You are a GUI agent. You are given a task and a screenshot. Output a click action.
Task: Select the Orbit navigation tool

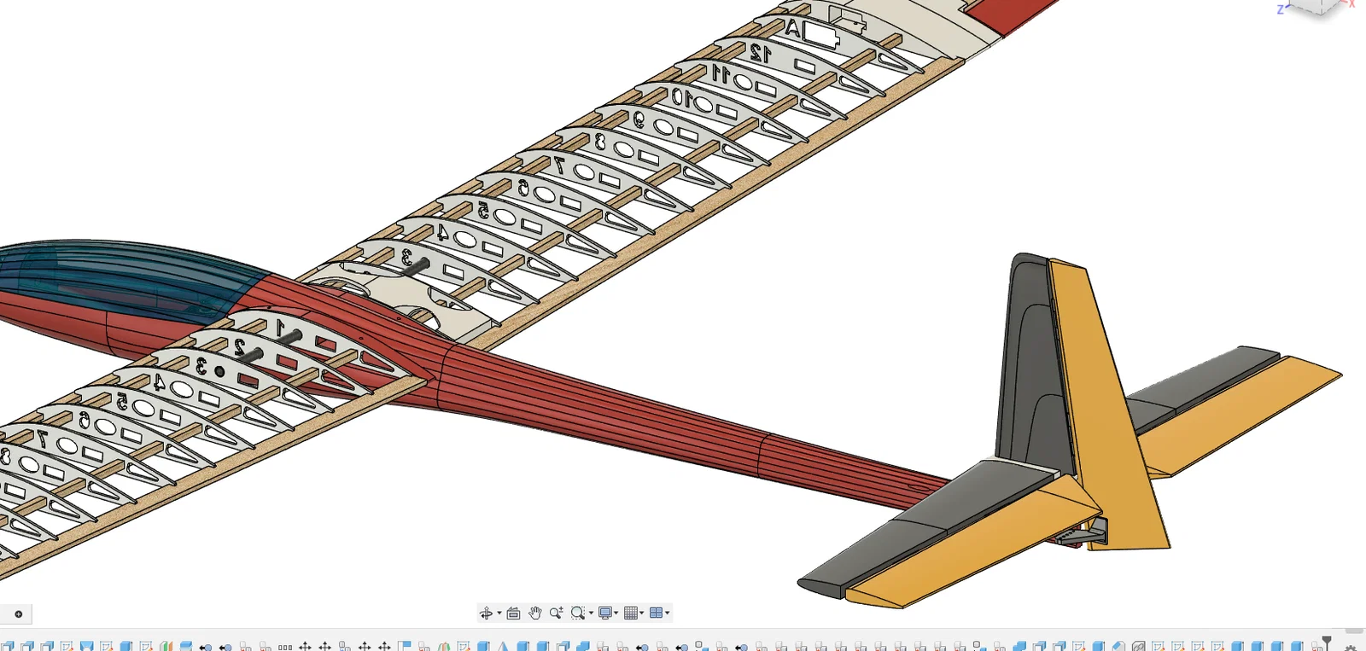point(486,613)
